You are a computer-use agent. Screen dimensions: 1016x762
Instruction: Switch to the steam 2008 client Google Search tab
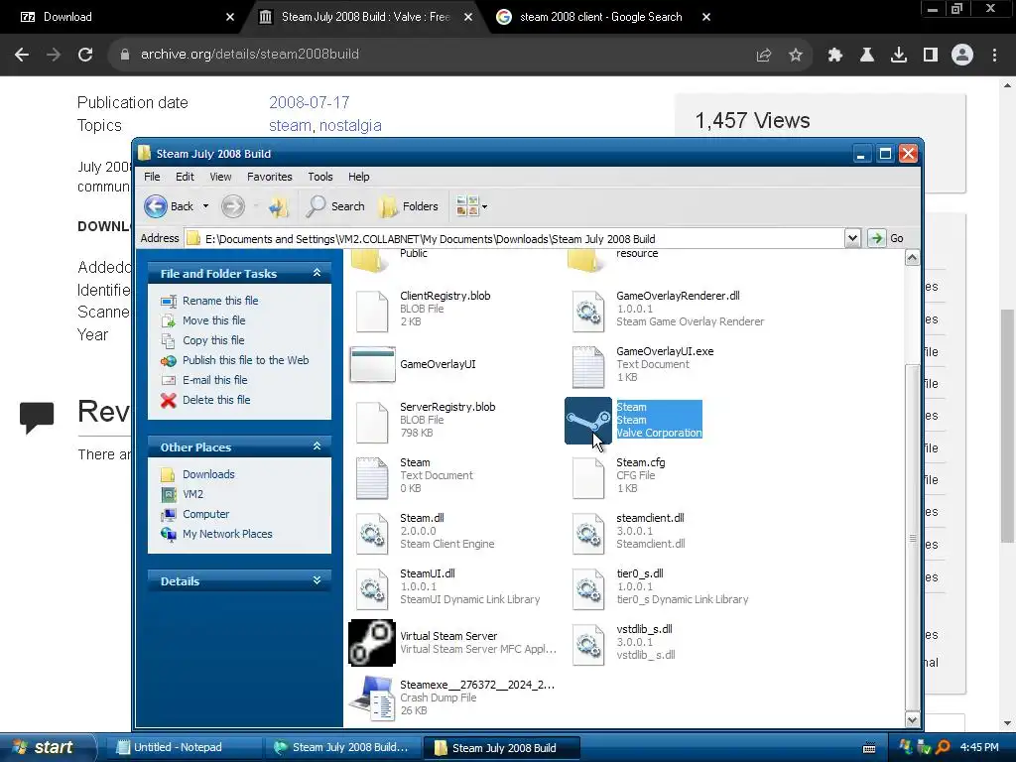point(600,17)
